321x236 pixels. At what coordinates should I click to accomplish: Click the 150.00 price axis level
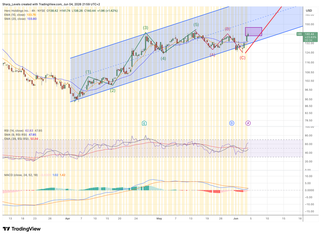click(x=309, y=24)
